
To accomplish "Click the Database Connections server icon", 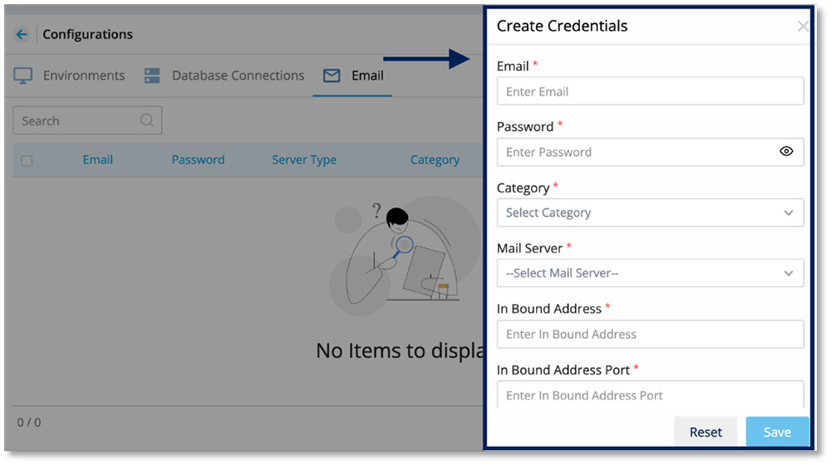I will (152, 76).
